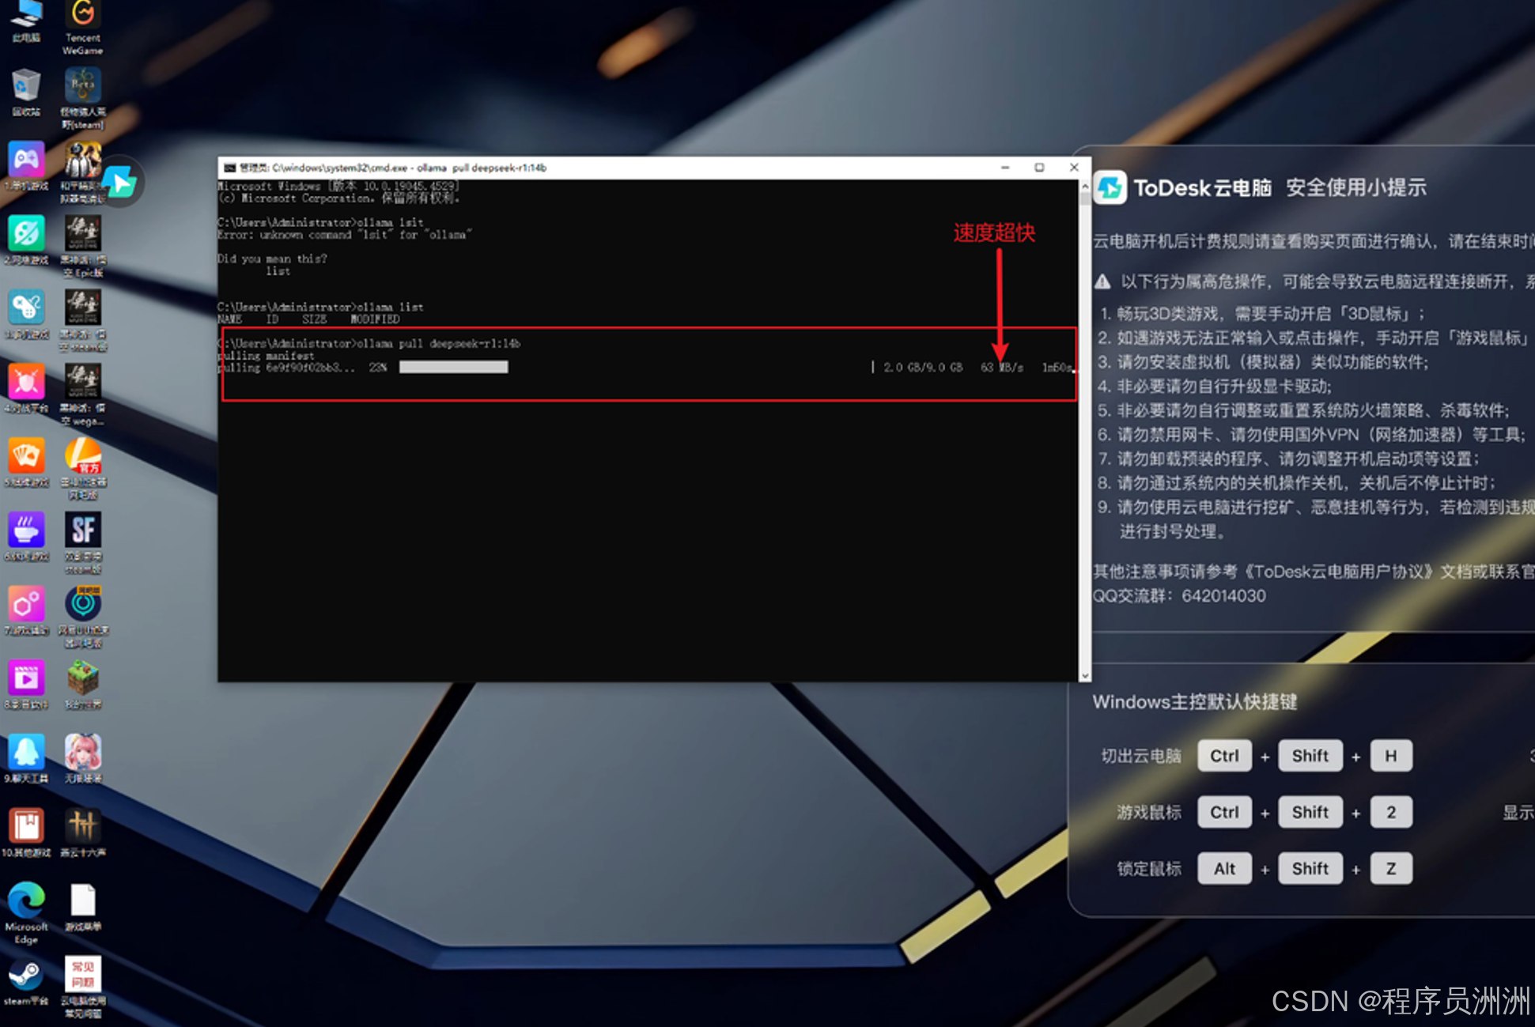Click the Z keycap in 锁定鼠标 shortcut
The height and width of the screenshot is (1027, 1535).
1391,868
